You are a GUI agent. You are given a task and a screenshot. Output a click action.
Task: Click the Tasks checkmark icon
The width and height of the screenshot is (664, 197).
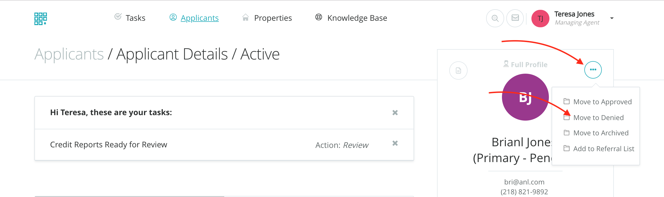(x=118, y=17)
